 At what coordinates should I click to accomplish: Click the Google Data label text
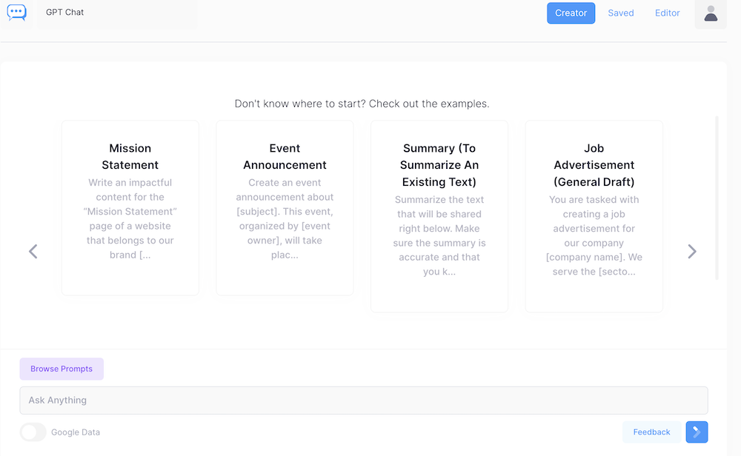click(76, 432)
